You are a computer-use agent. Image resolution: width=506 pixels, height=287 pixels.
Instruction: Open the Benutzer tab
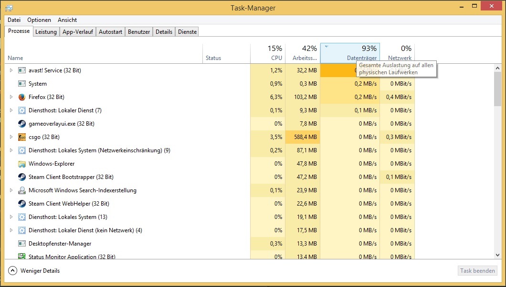(139, 32)
